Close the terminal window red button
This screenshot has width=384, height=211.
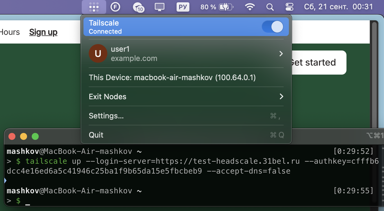(12, 136)
